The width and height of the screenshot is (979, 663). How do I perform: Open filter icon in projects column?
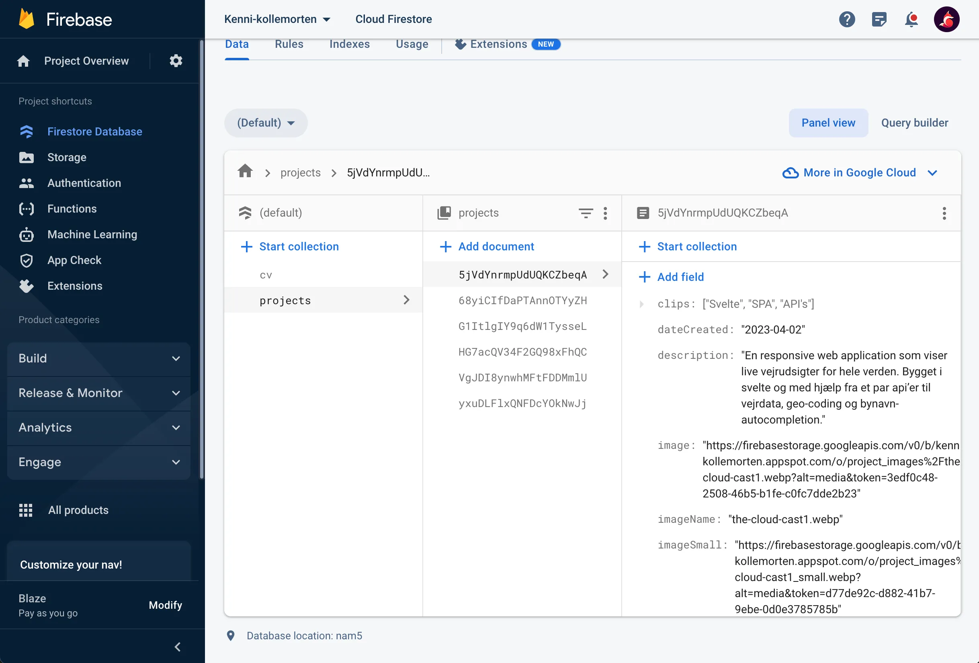(586, 213)
